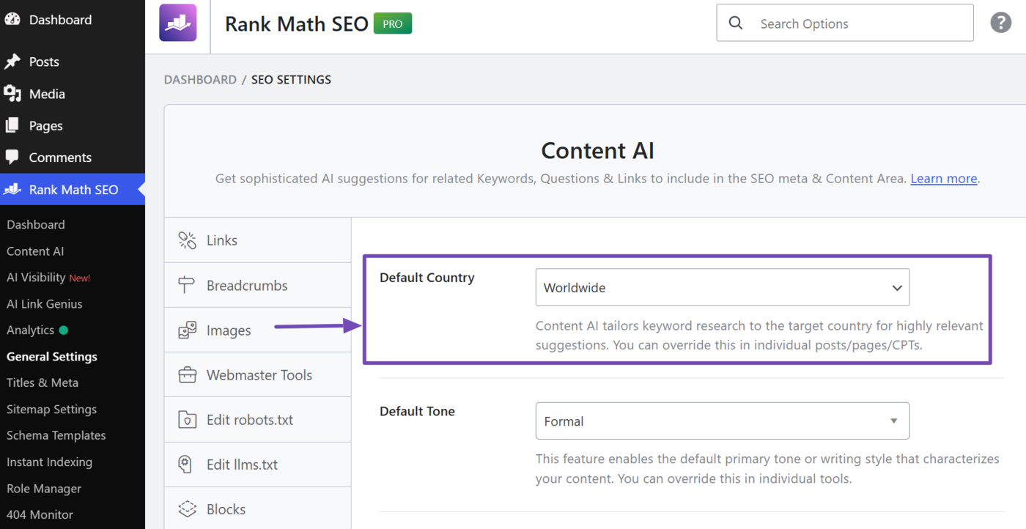This screenshot has width=1026, height=529.
Task: Click the Learn more link
Action: pyautogui.click(x=944, y=178)
